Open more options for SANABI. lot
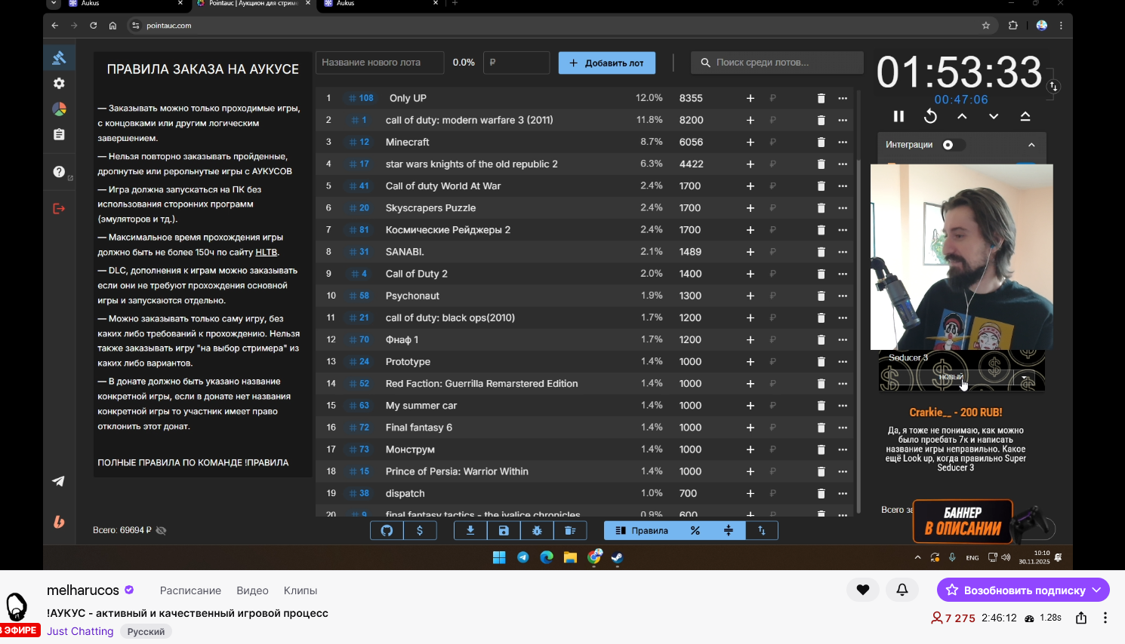1125x644 pixels. [843, 252]
